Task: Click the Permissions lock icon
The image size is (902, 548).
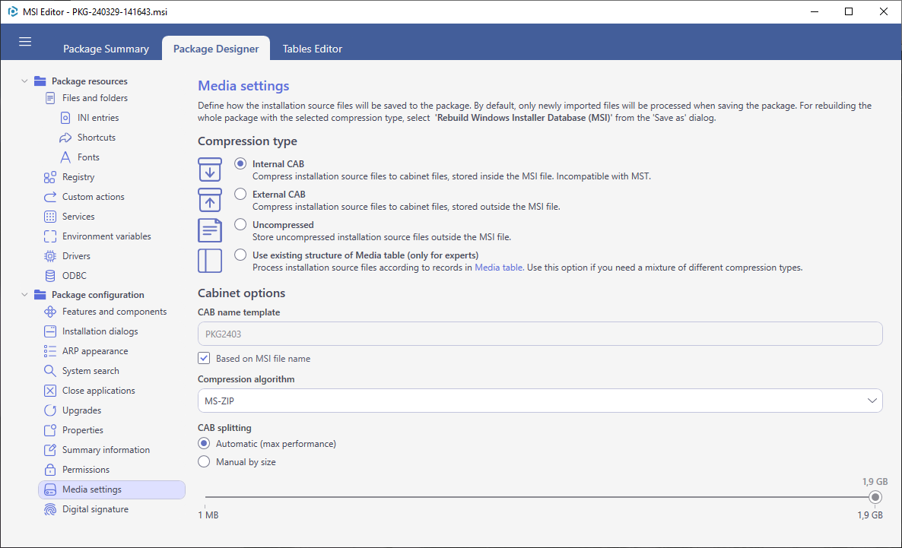Action: coord(50,470)
